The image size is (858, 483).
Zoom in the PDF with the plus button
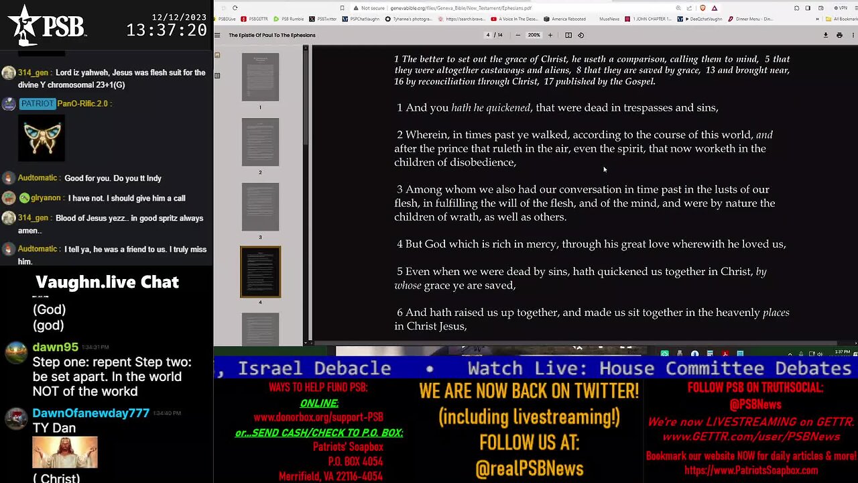tap(550, 35)
